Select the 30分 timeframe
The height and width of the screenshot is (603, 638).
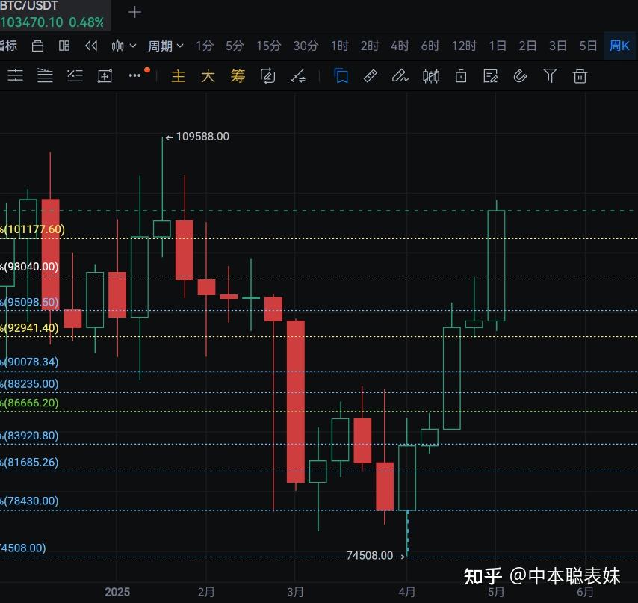(306, 46)
